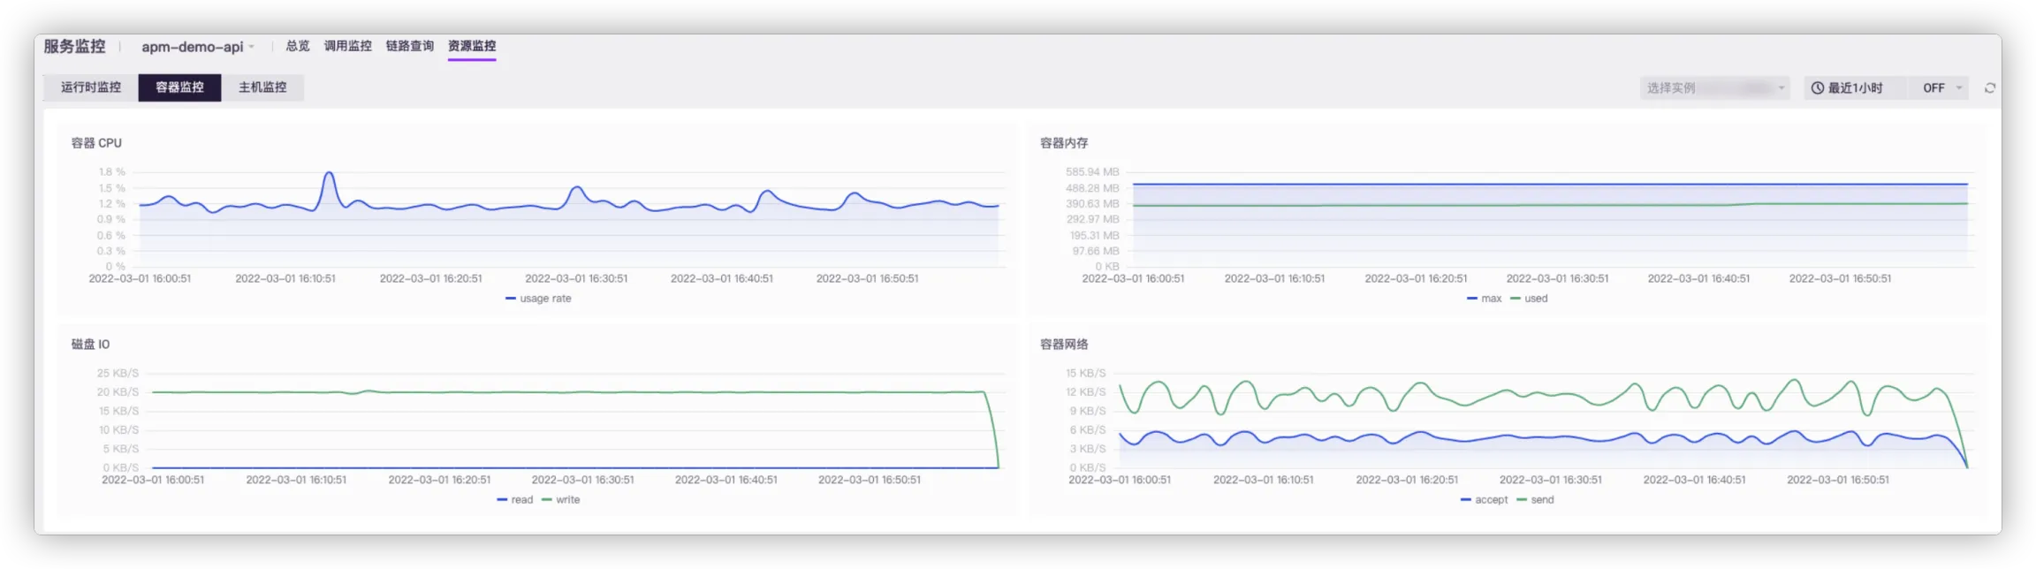
Task: Toggle the usage rate legend in 容器 CPU
Action: [x=539, y=299]
